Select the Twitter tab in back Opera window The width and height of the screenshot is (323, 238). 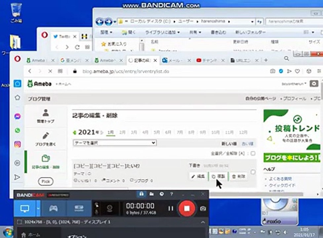[64, 37]
